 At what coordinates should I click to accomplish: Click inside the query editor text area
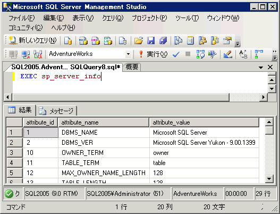pyautogui.click(x=140, y=83)
